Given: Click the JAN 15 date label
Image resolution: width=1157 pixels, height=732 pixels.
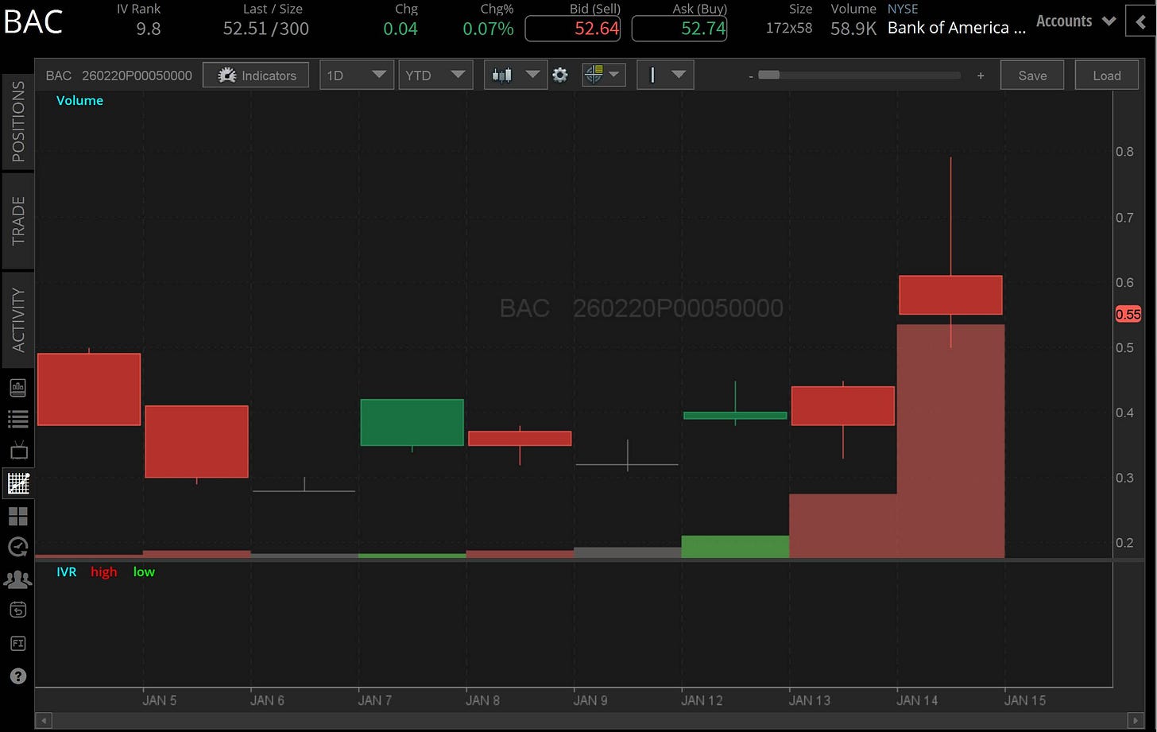Looking at the screenshot, I should pyautogui.click(x=1025, y=700).
